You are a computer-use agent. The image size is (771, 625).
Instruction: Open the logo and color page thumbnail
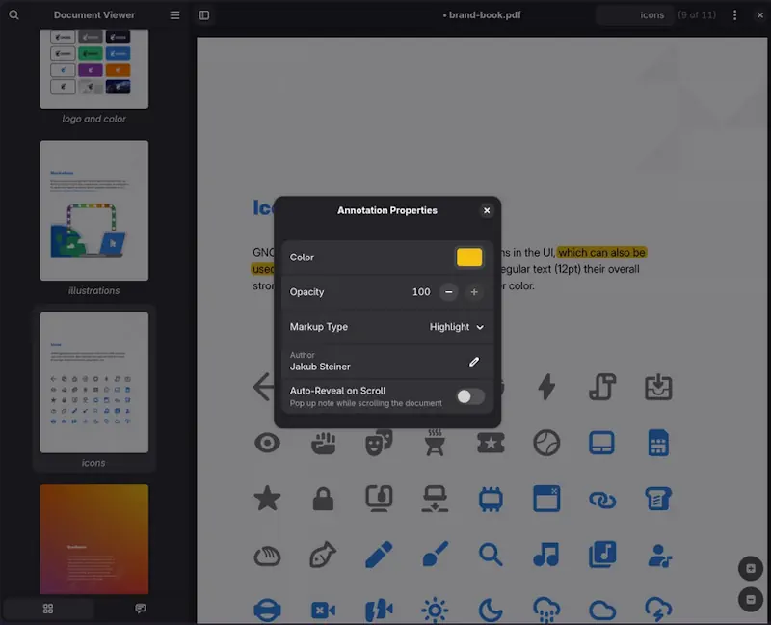point(93,68)
